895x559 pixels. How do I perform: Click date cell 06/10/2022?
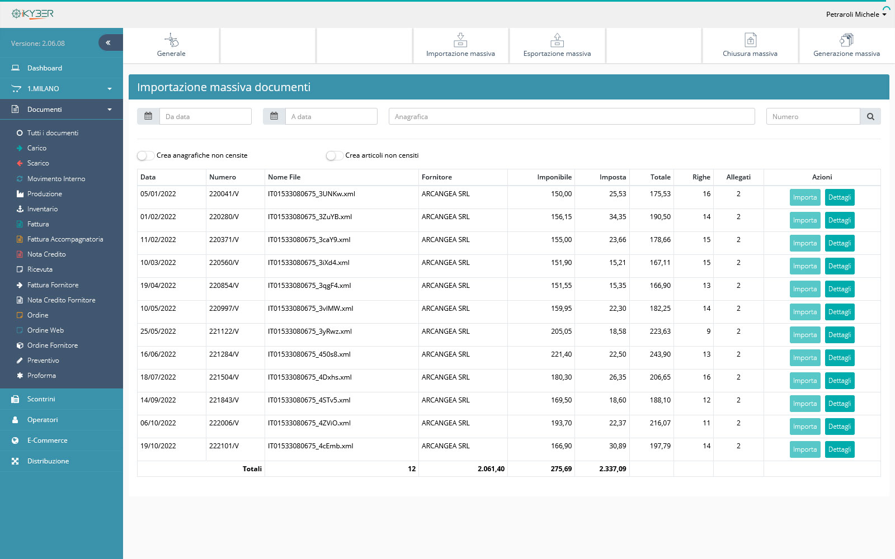(x=158, y=423)
